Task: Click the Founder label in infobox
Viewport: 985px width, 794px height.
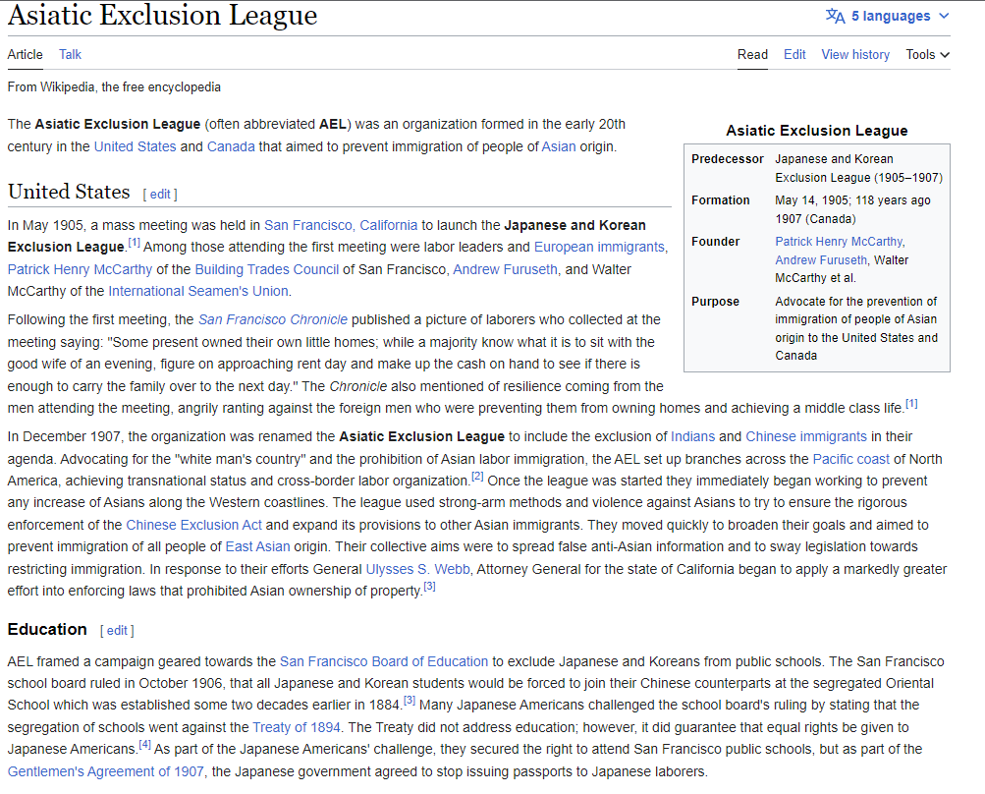Action: (x=716, y=242)
